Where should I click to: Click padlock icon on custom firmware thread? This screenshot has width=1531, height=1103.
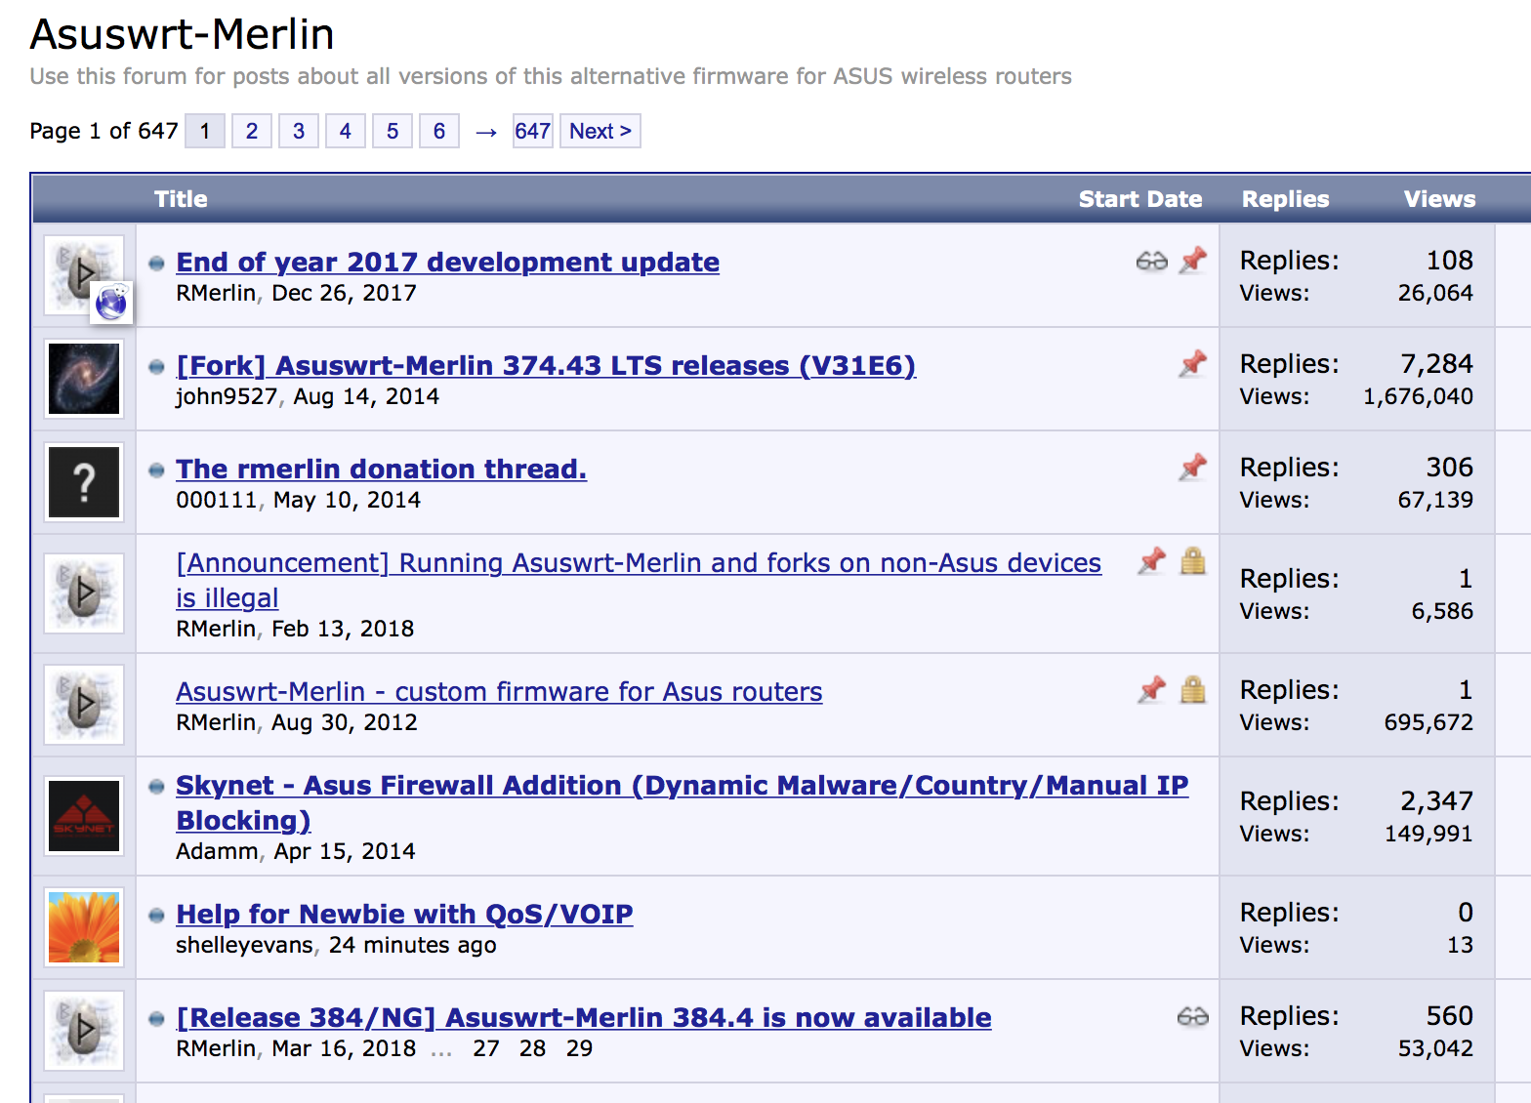(1193, 689)
